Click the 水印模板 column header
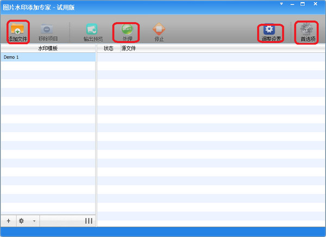 pyautogui.click(x=48, y=48)
